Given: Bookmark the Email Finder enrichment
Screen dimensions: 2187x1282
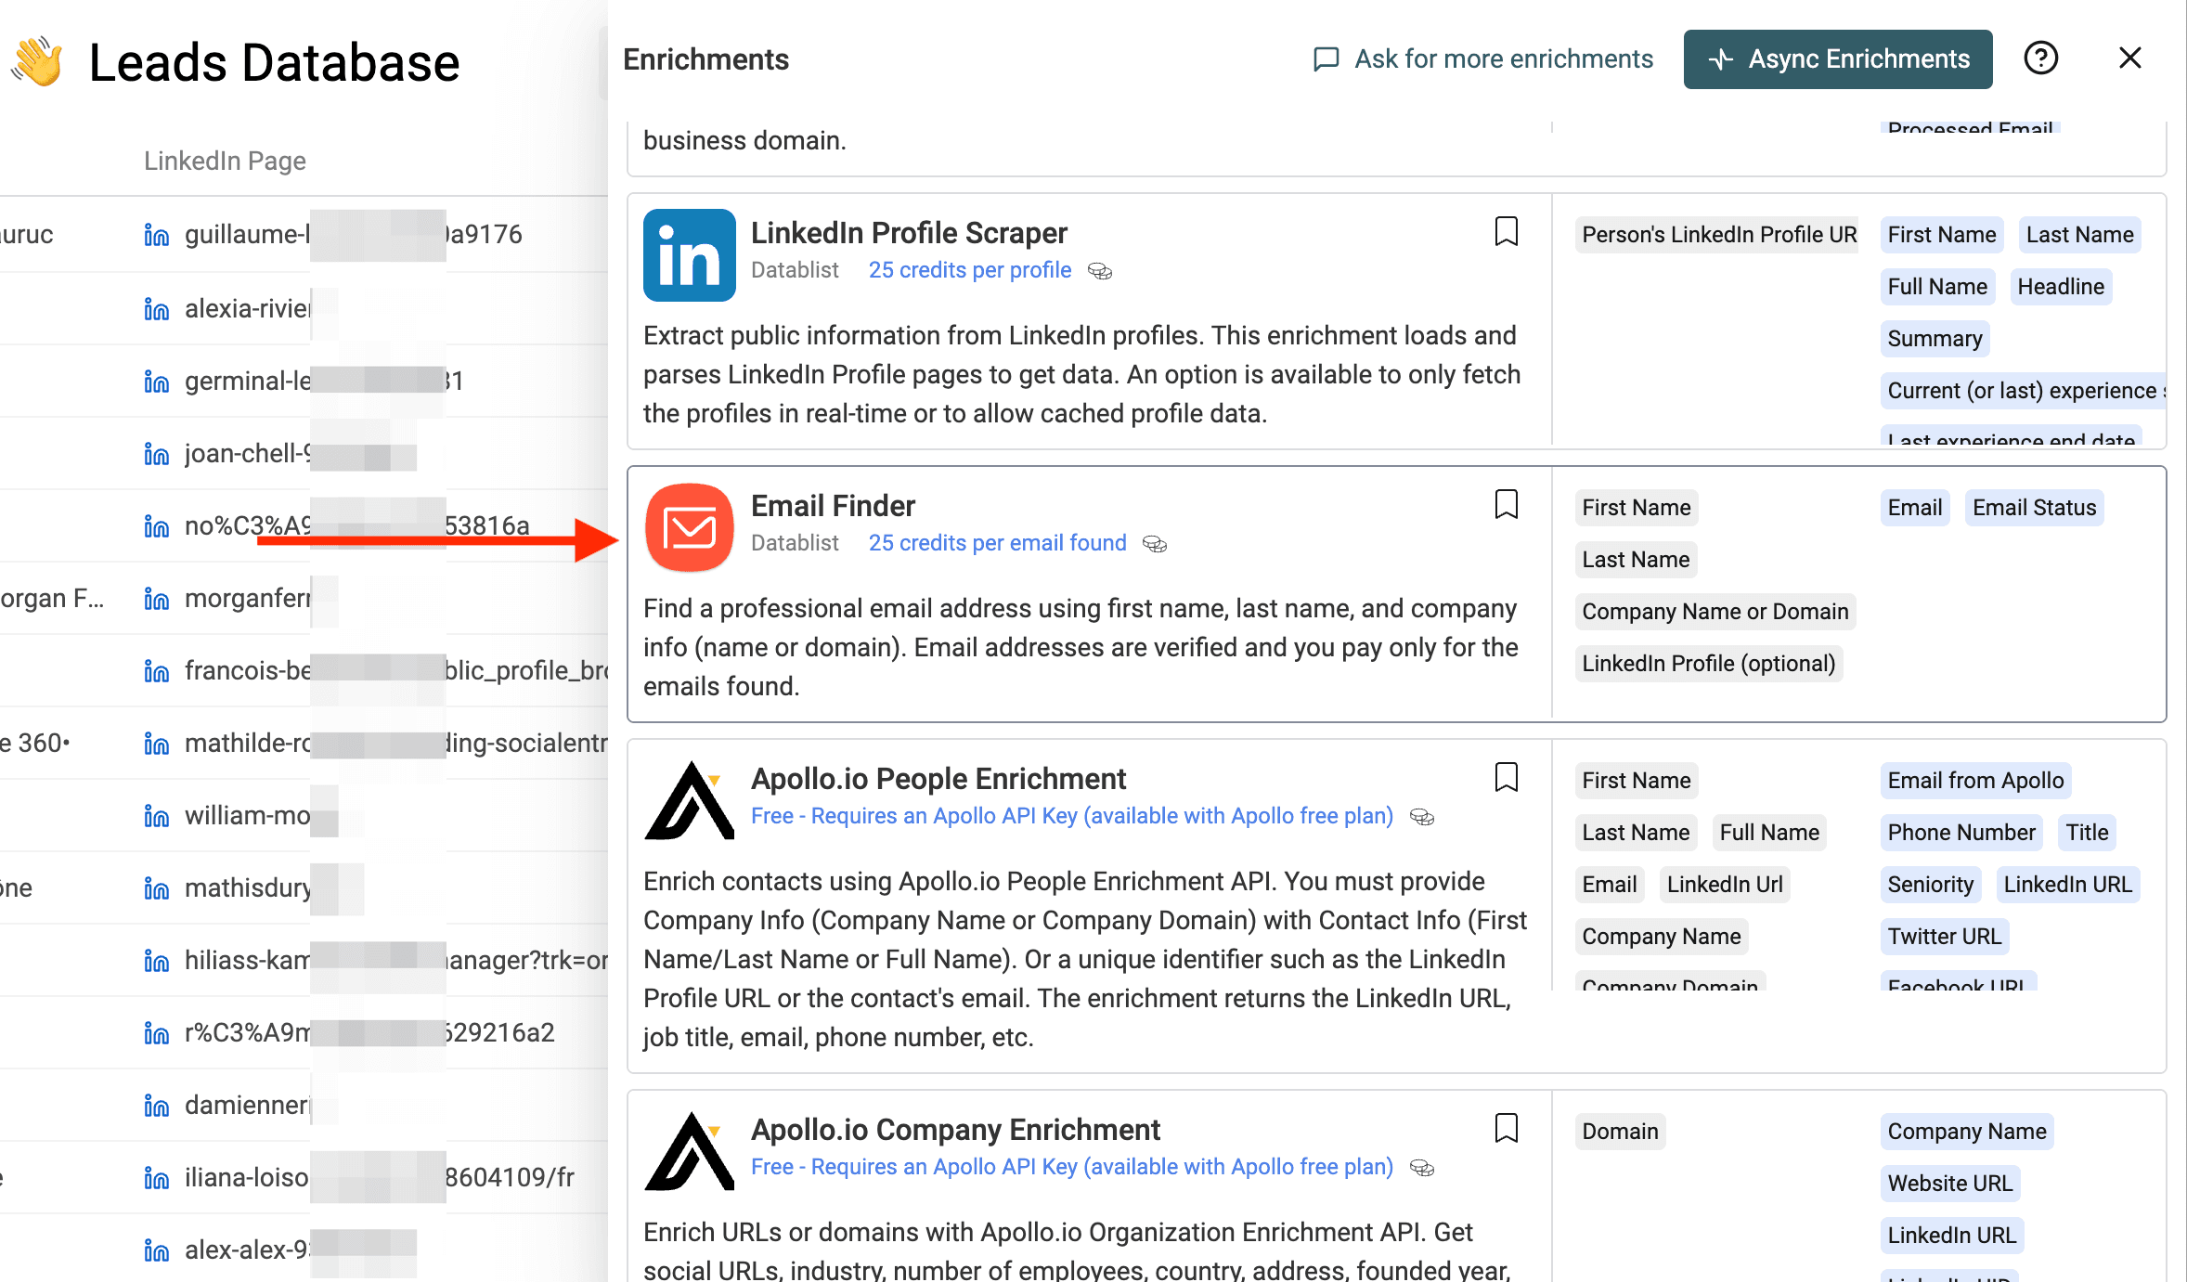Looking at the screenshot, I should click(1507, 504).
